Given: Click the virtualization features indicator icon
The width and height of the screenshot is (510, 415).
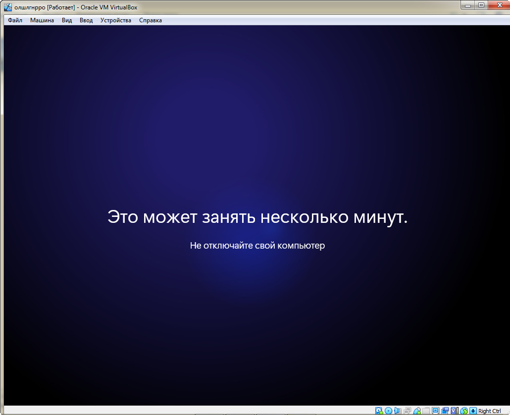Looking at the screenshot, I should tap(455, 411).
